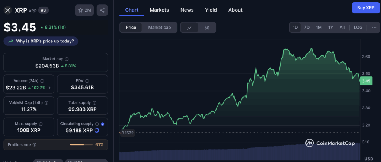Click Vol/Mkt Cap (24h) info icon
This screenshot has height=162, width=381.
pyautogui.click(x=47, y=103)
